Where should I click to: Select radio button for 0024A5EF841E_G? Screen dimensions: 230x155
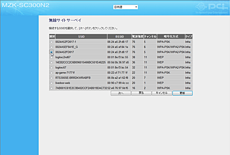click(x=51, y=46)
